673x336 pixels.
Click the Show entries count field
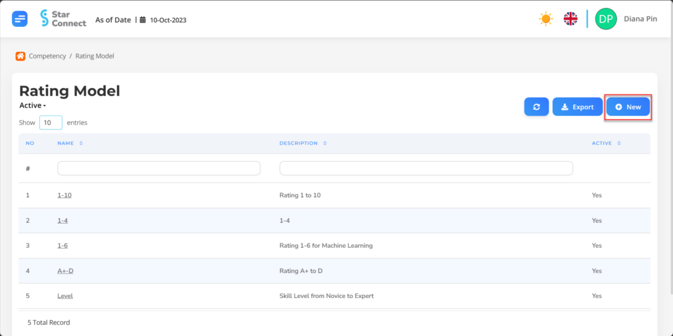[x=51, y=122]
